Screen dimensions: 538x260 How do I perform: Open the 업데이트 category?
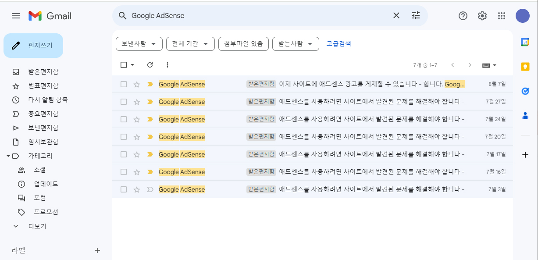[46, 184]
